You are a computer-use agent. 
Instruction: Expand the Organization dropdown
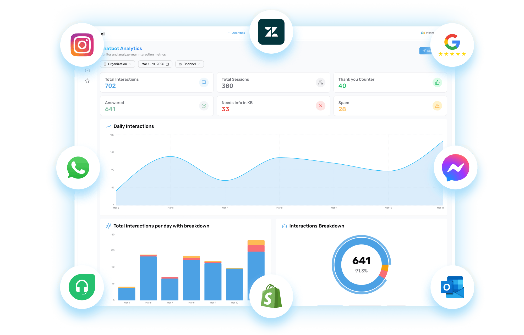point(117,64)
